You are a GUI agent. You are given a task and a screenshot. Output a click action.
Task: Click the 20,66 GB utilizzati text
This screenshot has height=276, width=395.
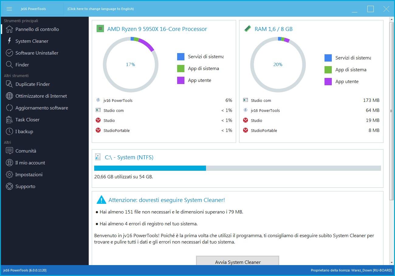coord(124,177)
